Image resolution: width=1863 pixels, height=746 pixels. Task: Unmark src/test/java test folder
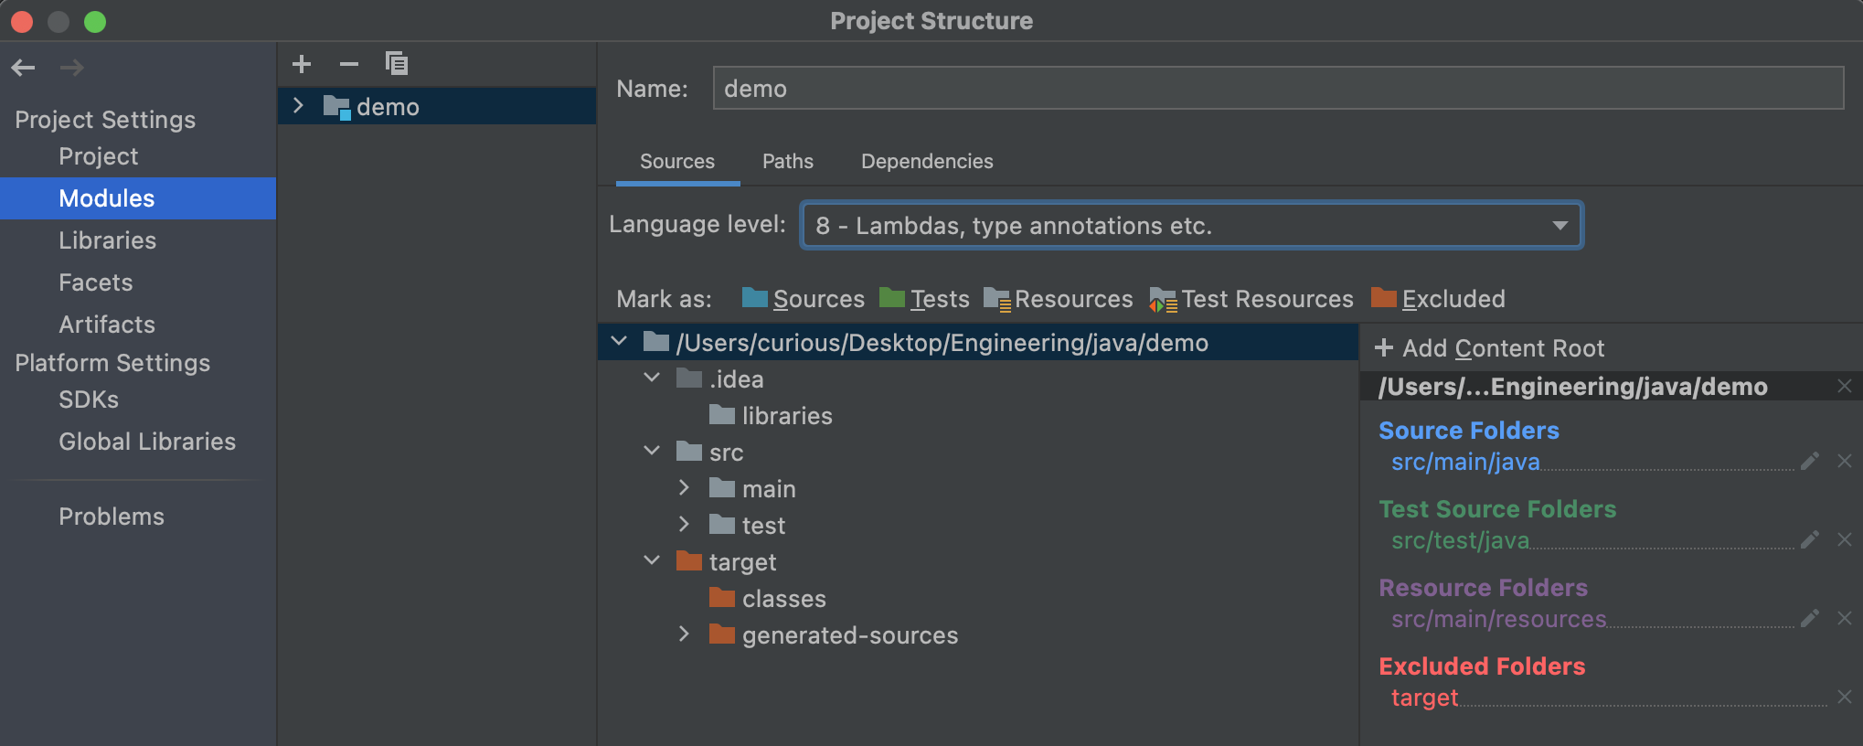1845,540
